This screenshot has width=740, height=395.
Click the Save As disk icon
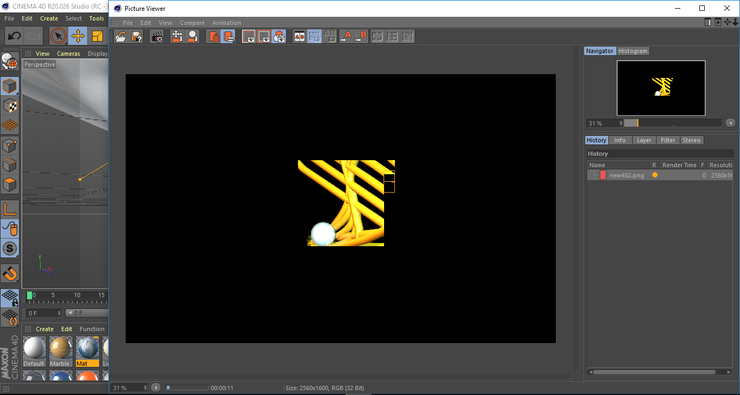[137, 36]
